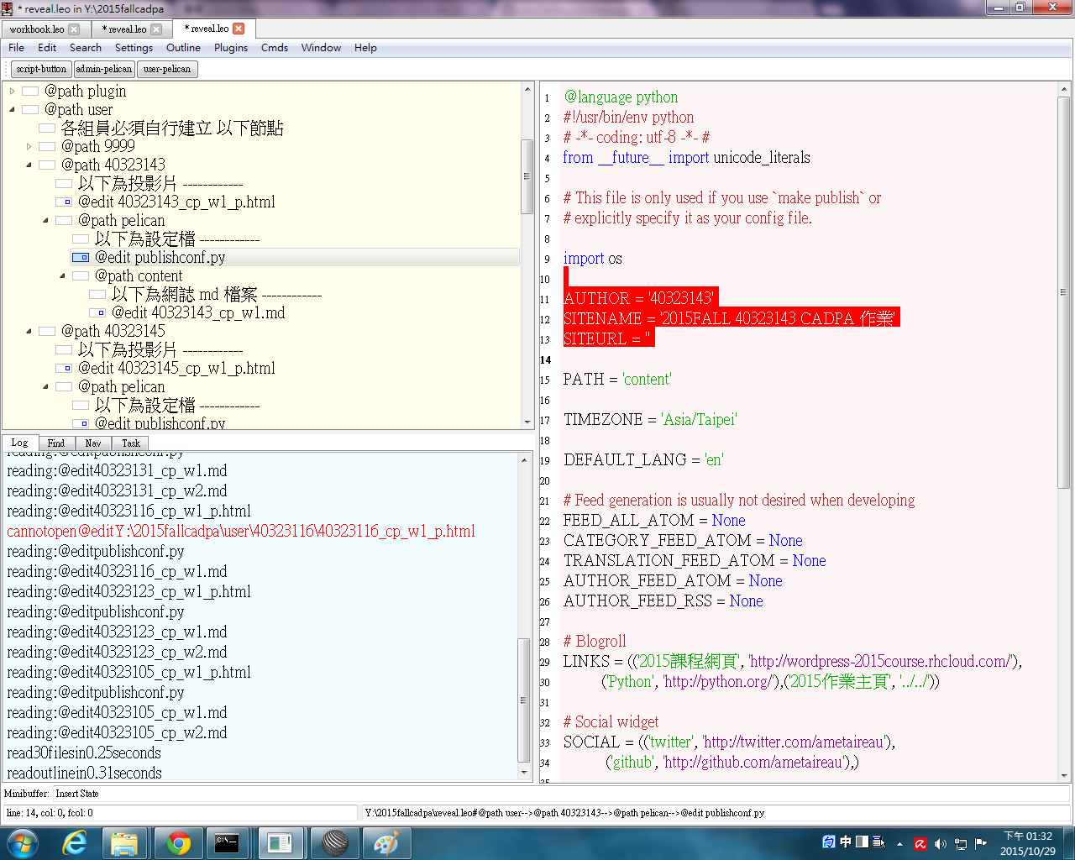This screenshot has width=1075, height=860.
Task: Switch to the workbook.leo tab
Action: click(37, 29)
